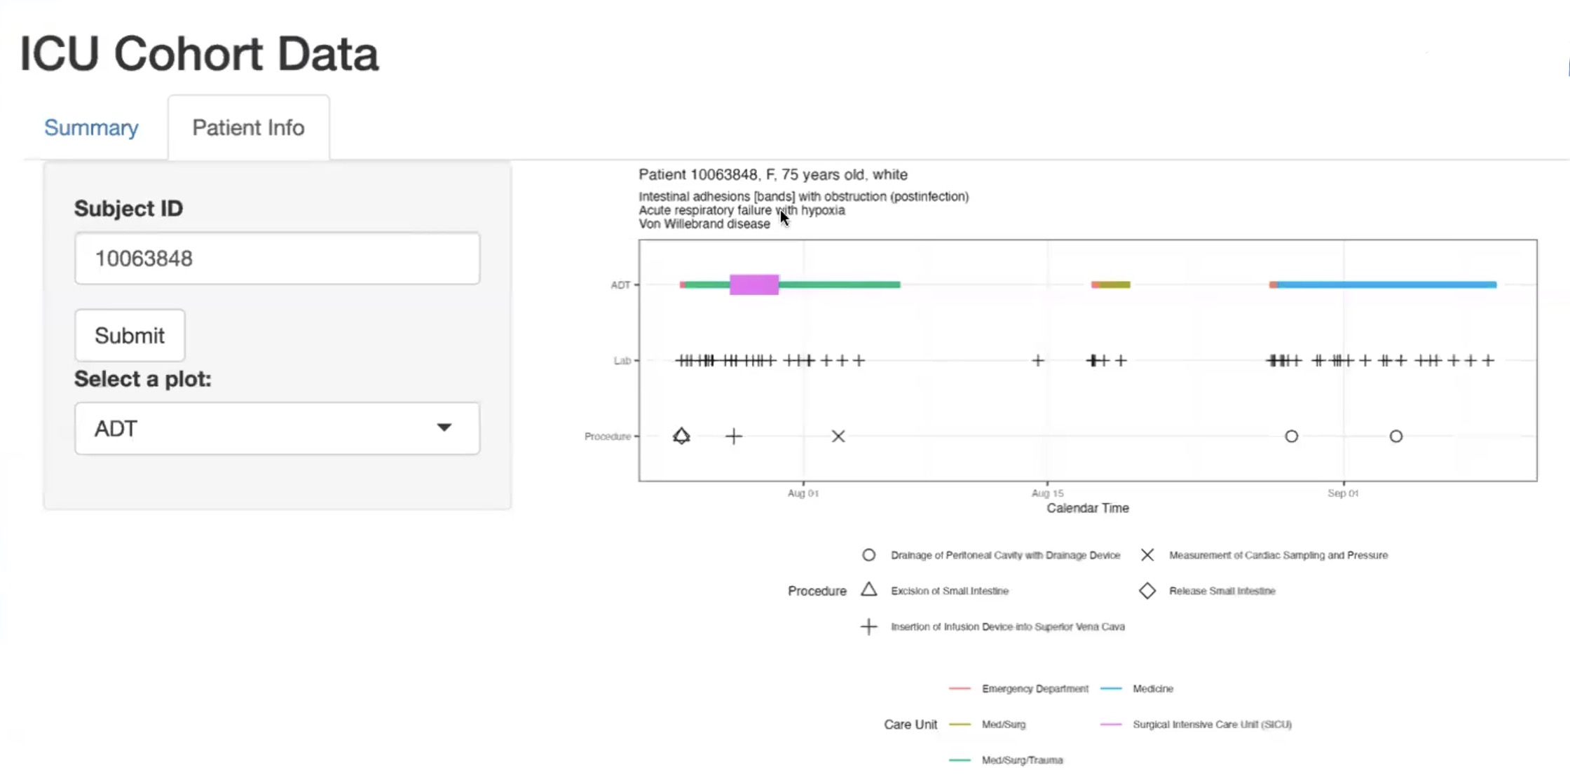Select the Med/Surg/Trauma green legend line
1570x782 pixels.
pos(960,760)
